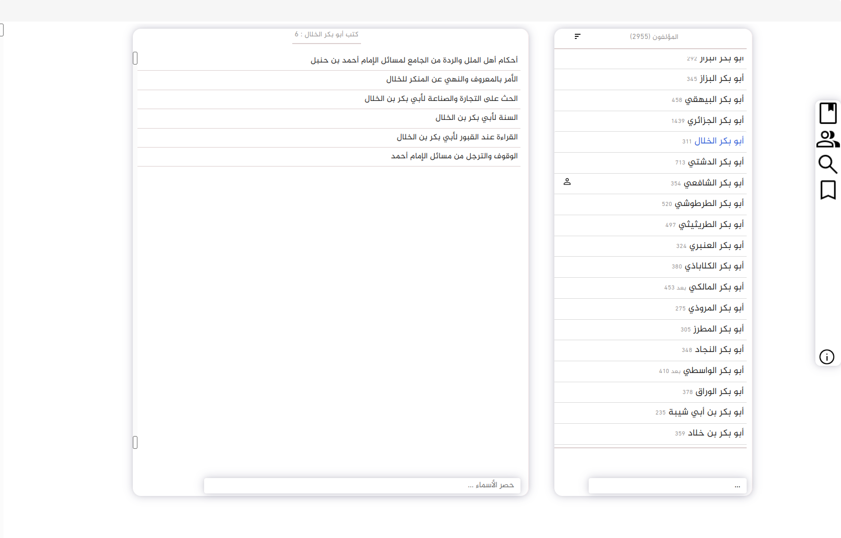Viewport: 841px width, 538px height.
Task: Open book الحث على التجارة والصناعة
Action: pos(329,99)
